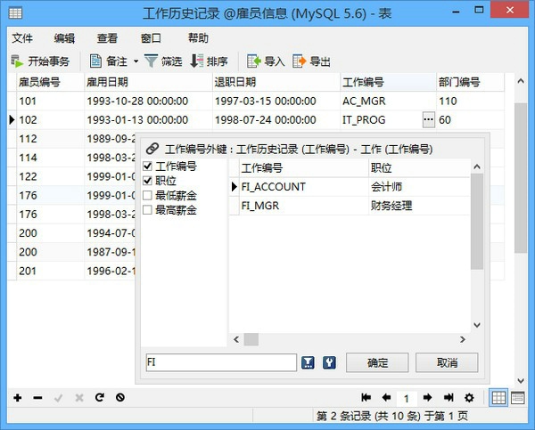Image resolution: width=535 pixels, height=430 pixels.
Task: Open the 备注 memo tool
Action: click(108, 61)
